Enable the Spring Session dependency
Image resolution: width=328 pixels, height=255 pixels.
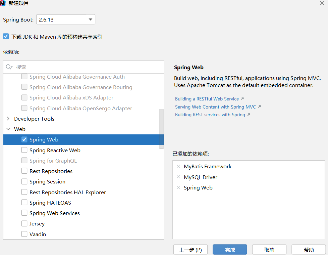point(24,181)
